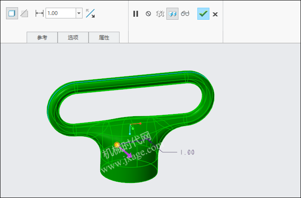Click the coordinate system triad on the model
Viewport: 301px width, 198px height.
coord(135,129)
